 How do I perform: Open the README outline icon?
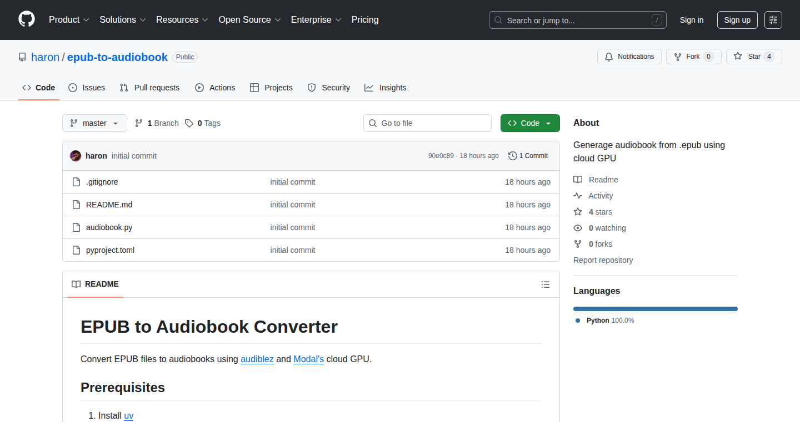pyautogui.click(x=546, y=284)
